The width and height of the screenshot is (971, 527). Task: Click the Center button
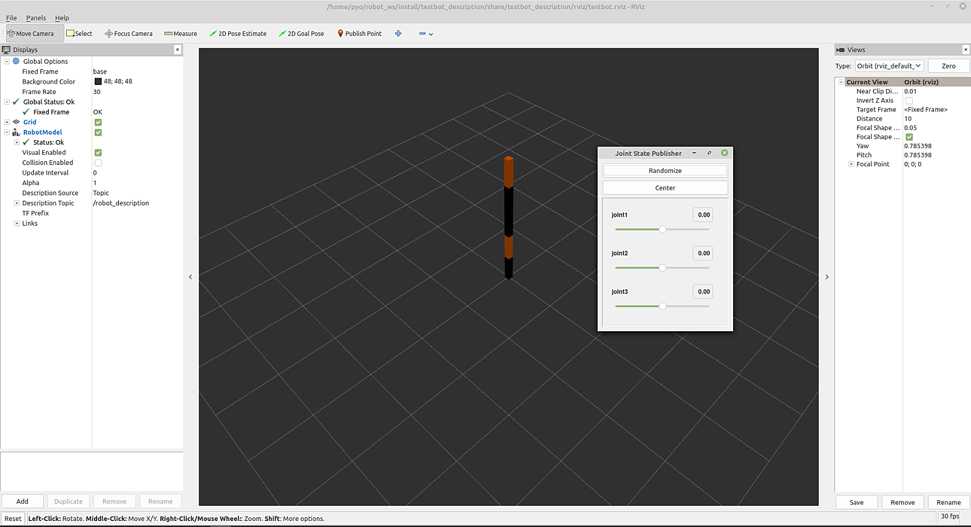point(665,188)
